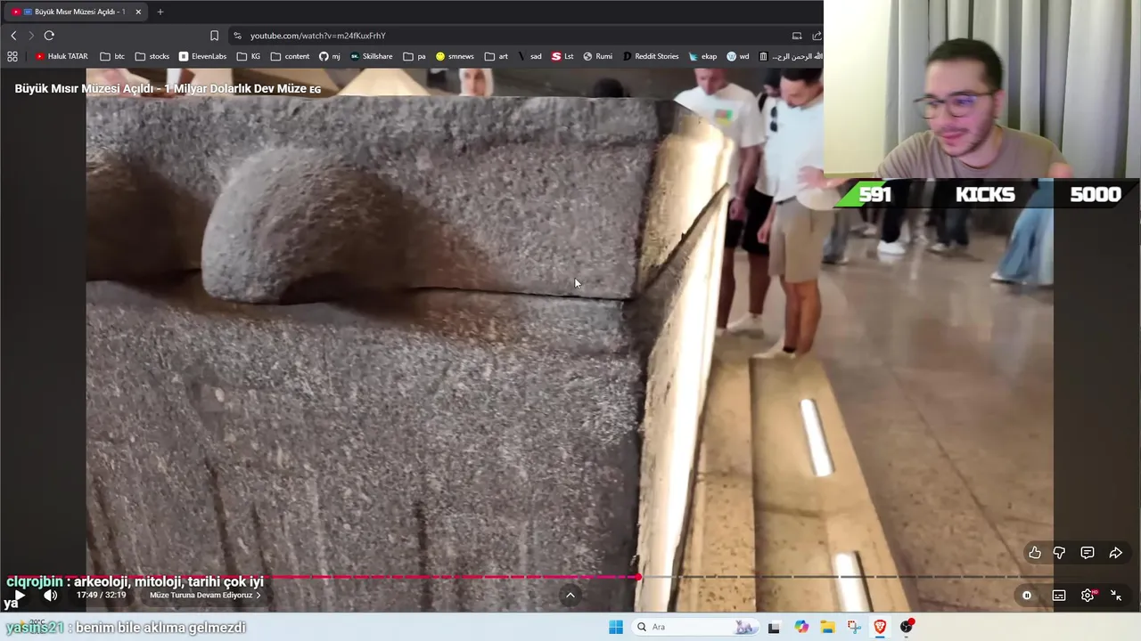This screenshot has width=1141, height=641.
Task: Expand the up chevron under the video
Action: [x=570, y=595]
